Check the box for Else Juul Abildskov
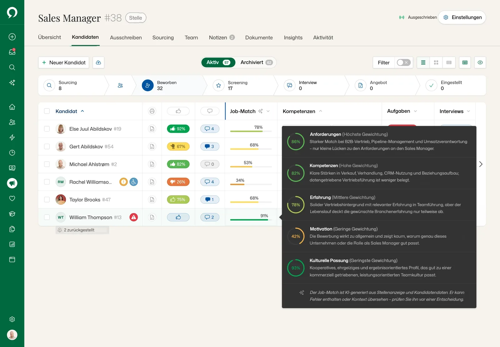Screen dimensions: 500x347 pyautogui.click(x=47, y=129)
